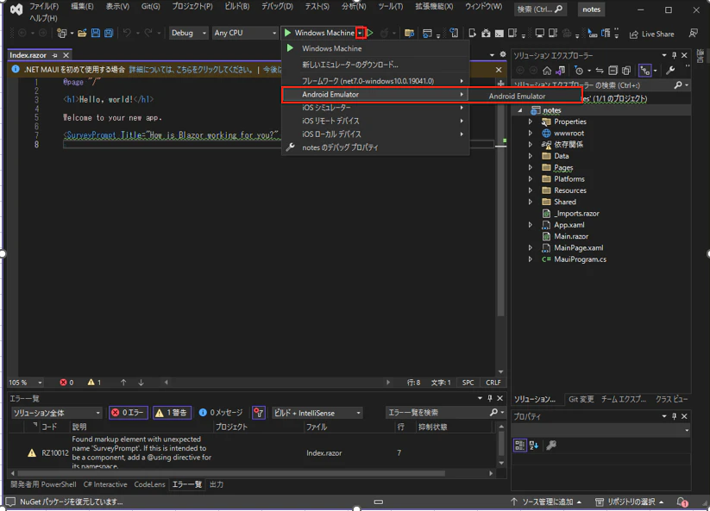Open the デバッグ(D) menu

pos(277,6)
